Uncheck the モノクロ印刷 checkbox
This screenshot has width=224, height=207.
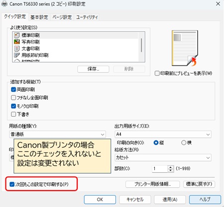pyautogui.click(x=13, y=106)
